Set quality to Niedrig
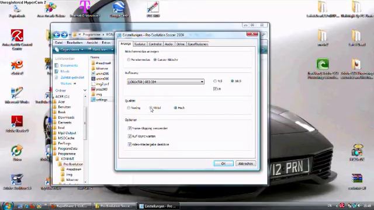374x210 pixels. (129, 108)
